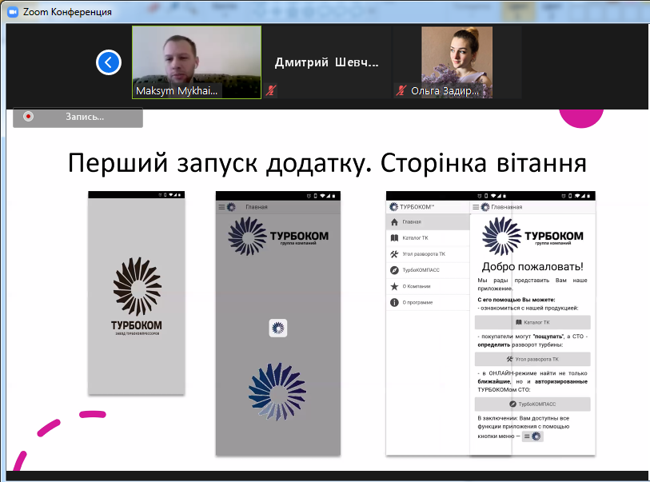Click 'С его помощью Вы можете:' text
Screen dimensions: 650x482
point(516,300)
